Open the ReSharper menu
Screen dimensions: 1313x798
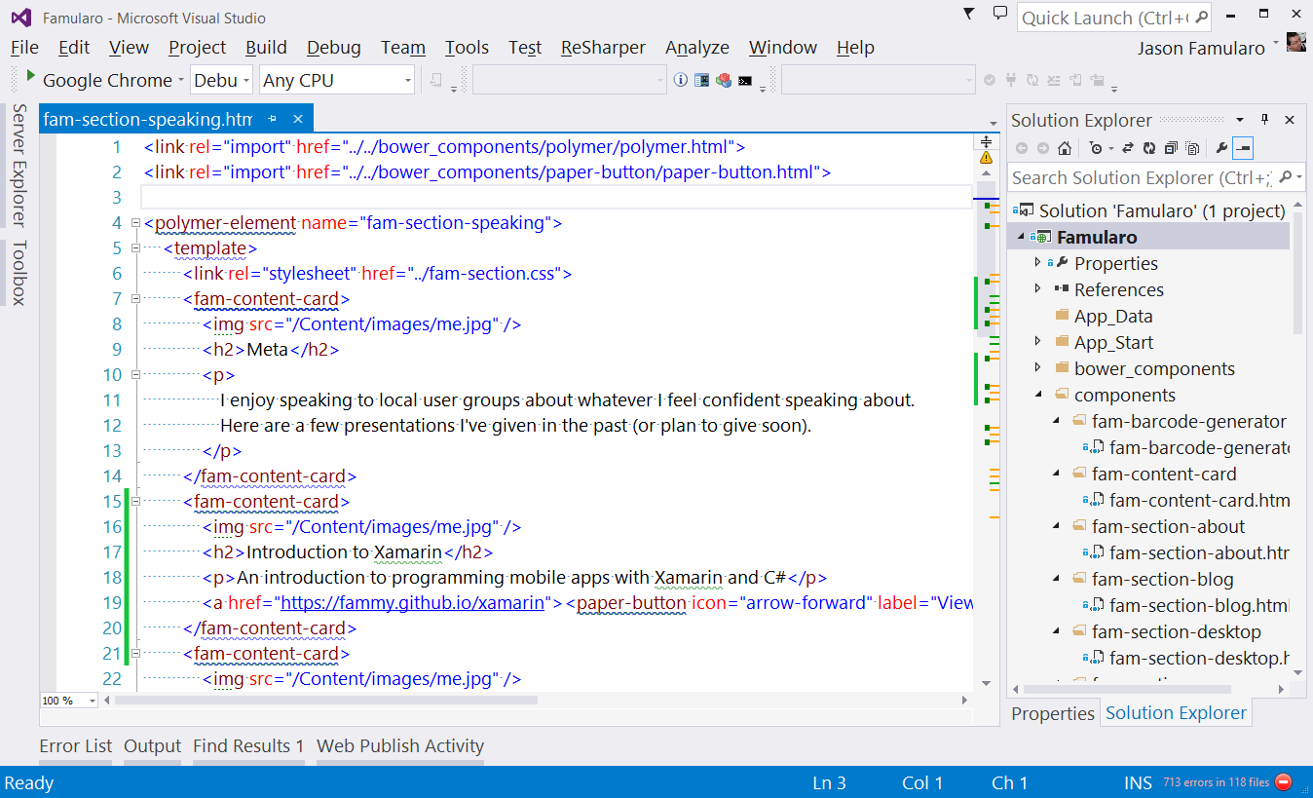coord(603,47)
